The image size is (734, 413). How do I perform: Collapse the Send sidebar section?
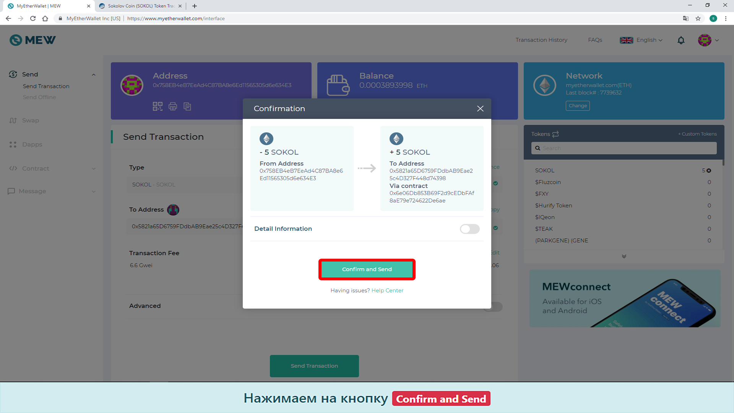tap(94, 75)
